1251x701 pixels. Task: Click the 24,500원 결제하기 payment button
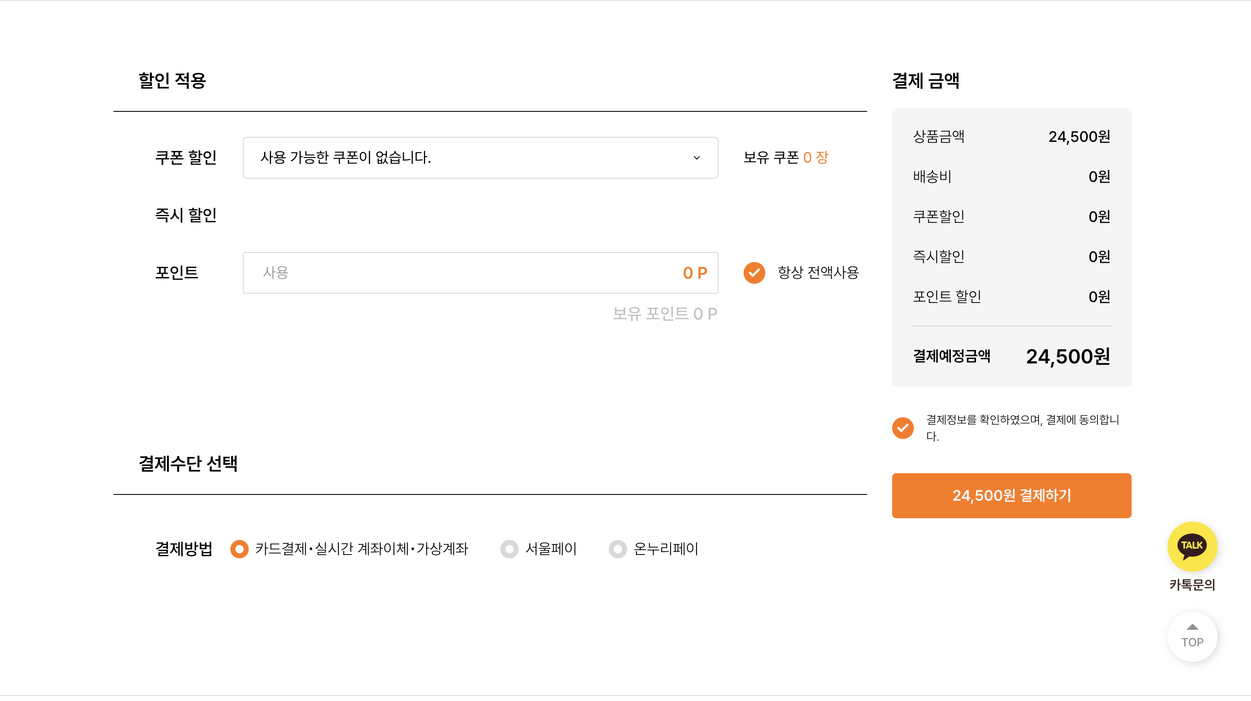coord(1011,496)
